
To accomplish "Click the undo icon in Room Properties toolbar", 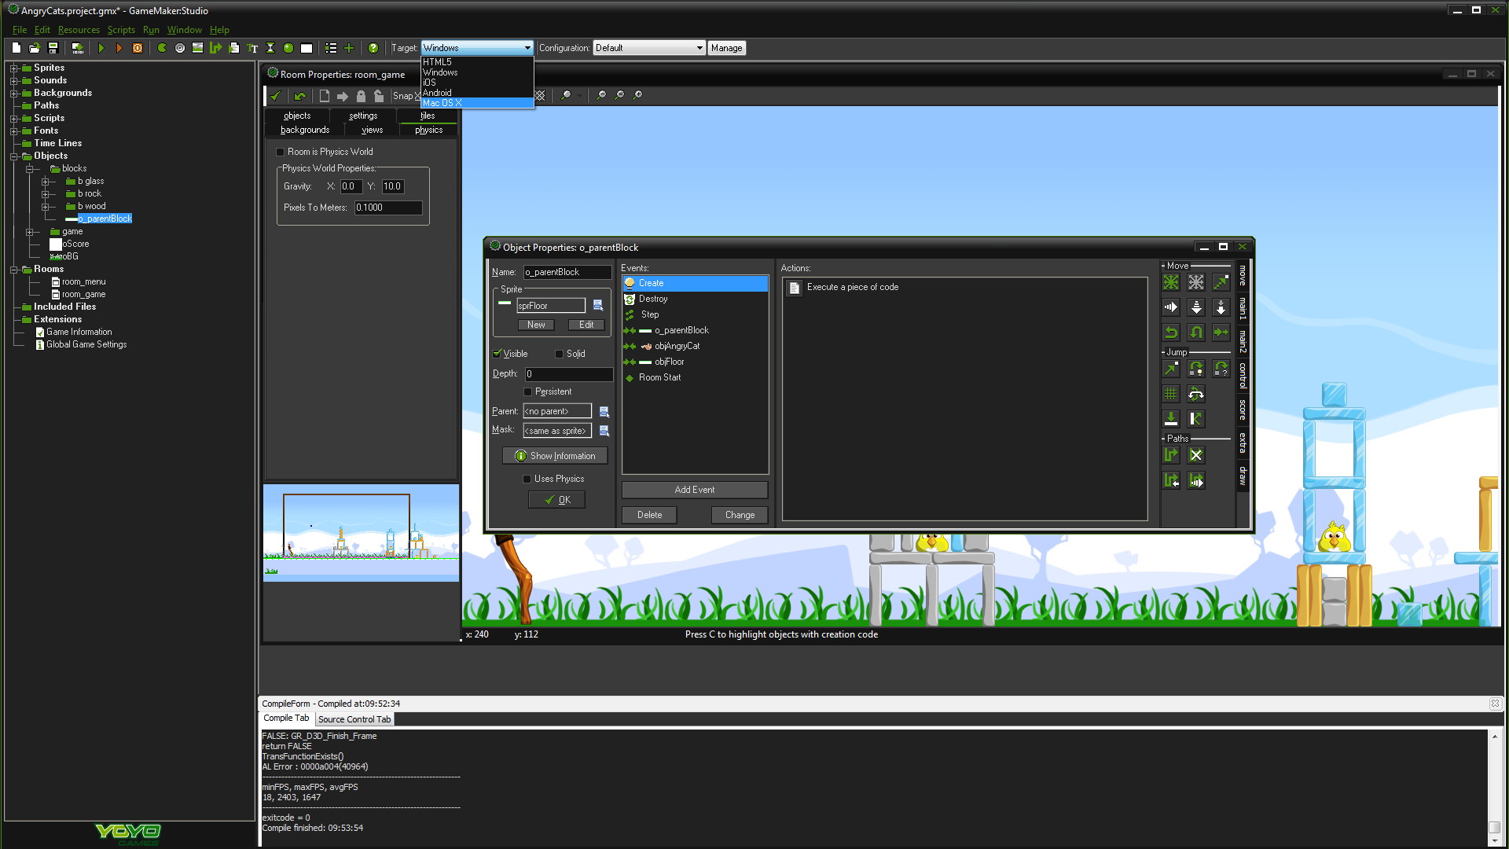I will click(x=299, y=96).
